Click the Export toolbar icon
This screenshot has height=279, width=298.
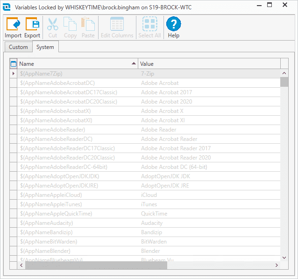(x=32, y=24)
